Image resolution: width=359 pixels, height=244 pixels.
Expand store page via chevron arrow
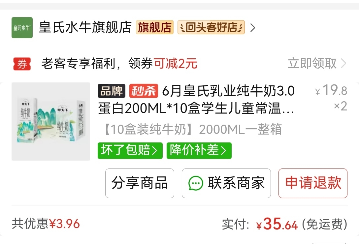[252, 28]
